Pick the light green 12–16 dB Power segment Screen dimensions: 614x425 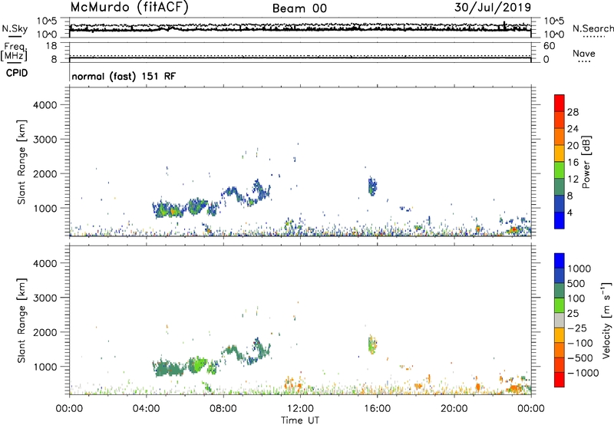(x=560, y=170)
